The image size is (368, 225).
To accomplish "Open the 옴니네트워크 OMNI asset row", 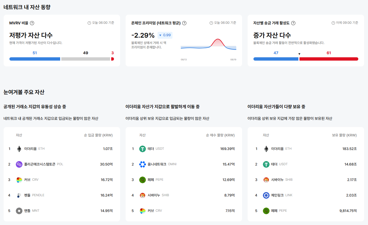I will point(184,164).
